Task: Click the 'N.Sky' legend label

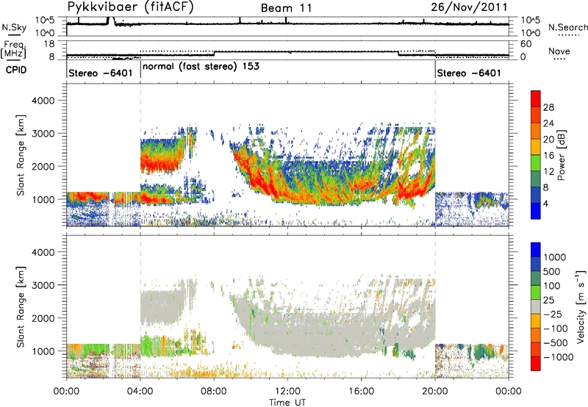Action: 14,27
